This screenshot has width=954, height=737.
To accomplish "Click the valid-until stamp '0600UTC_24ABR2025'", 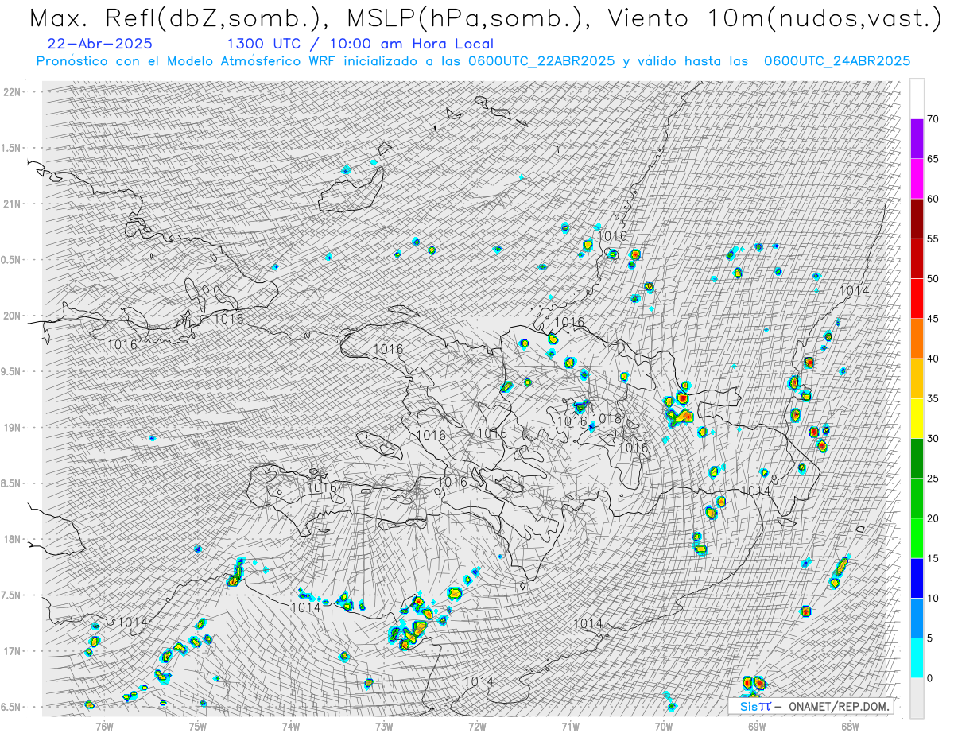I will coord(837,61).
